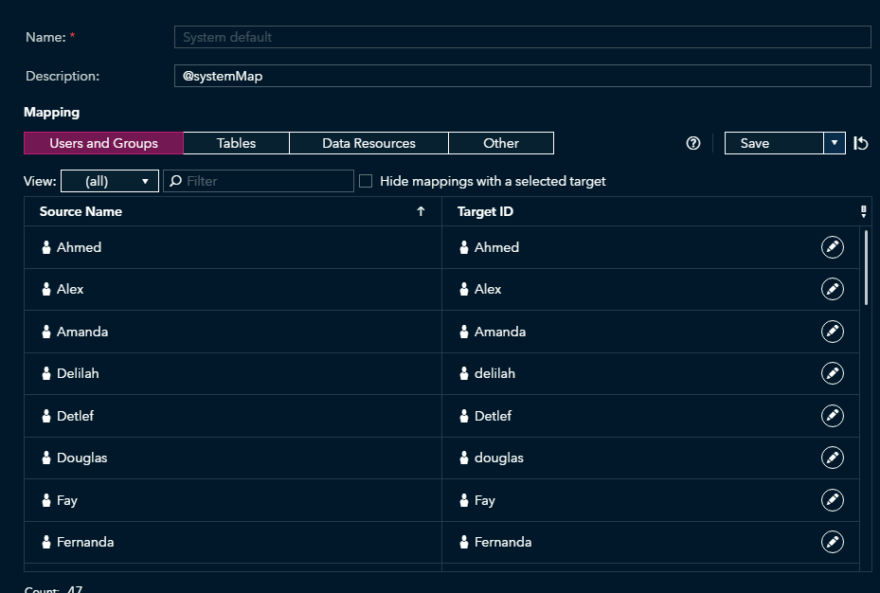The width and height of the screenshot is (880, 593).
Task: Edit Ahmed's target mapping with the pencil icon
Action: click(x=832, y=247)
